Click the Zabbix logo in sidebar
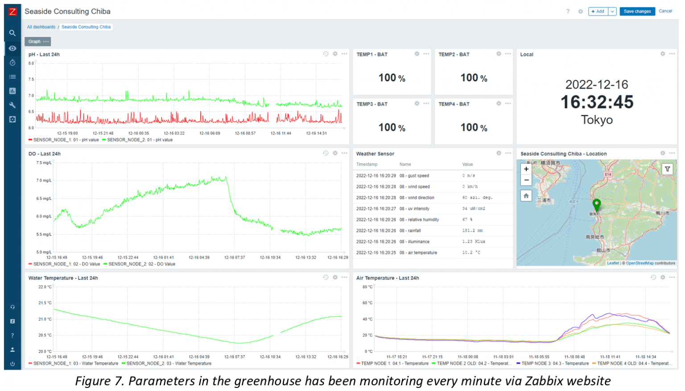The width and height of the screenshot is (685, 391). click(12, 12)
